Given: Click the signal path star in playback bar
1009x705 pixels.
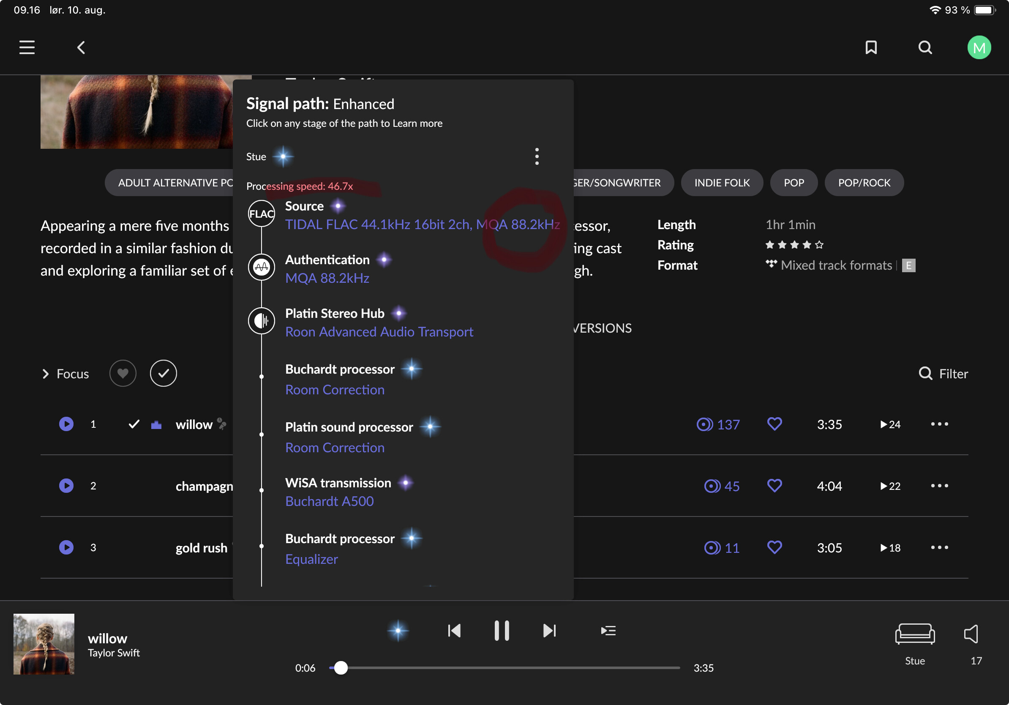Looking at the screenshot, I should click(x=398, y=631).
